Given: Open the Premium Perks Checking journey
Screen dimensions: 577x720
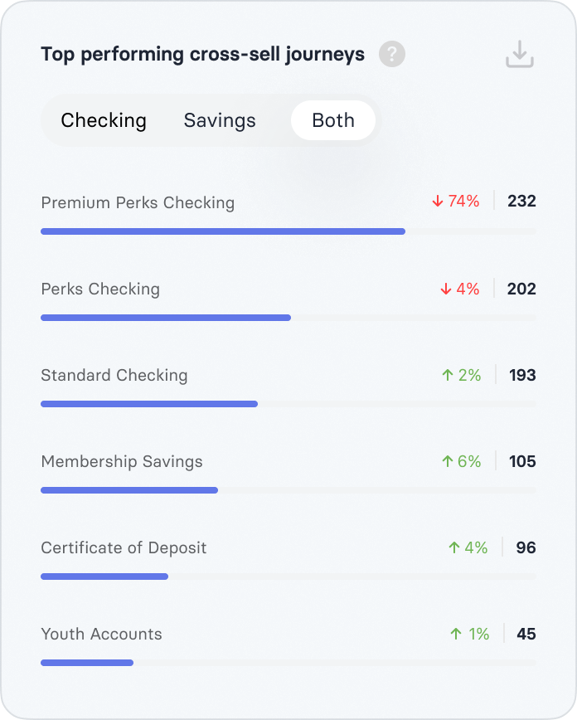Looking at the screenshot, I should [x=138, y=202].
